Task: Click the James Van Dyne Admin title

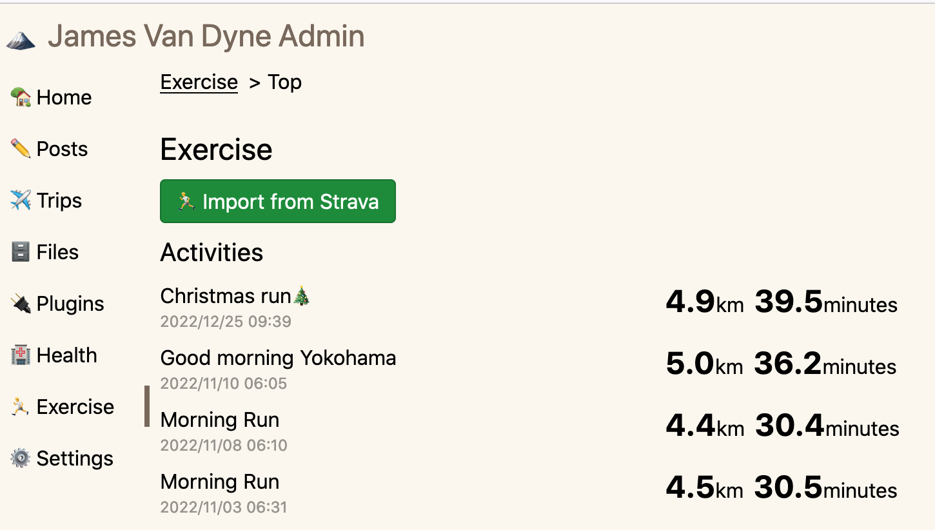Action: point(206,37)
